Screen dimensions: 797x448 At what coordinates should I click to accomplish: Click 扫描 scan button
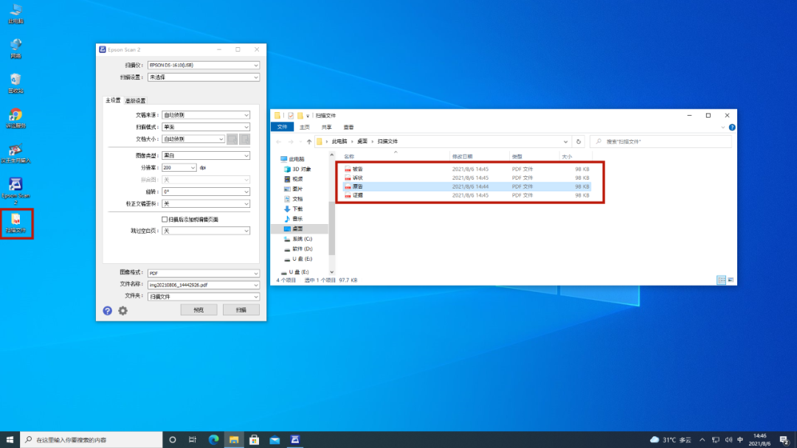coord(241,309)
